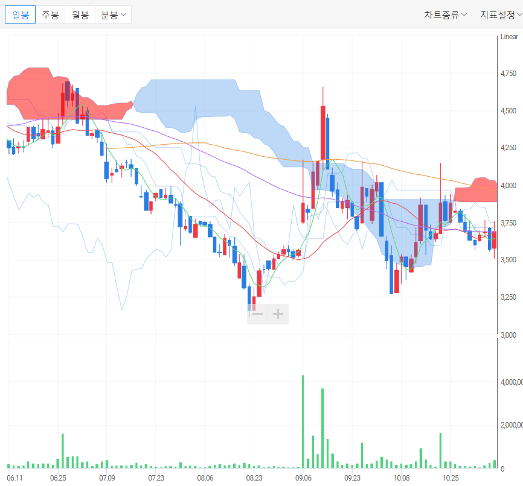Click the 3,500 price axis label
The image size is (523, 486).
(x=509, y=259)
